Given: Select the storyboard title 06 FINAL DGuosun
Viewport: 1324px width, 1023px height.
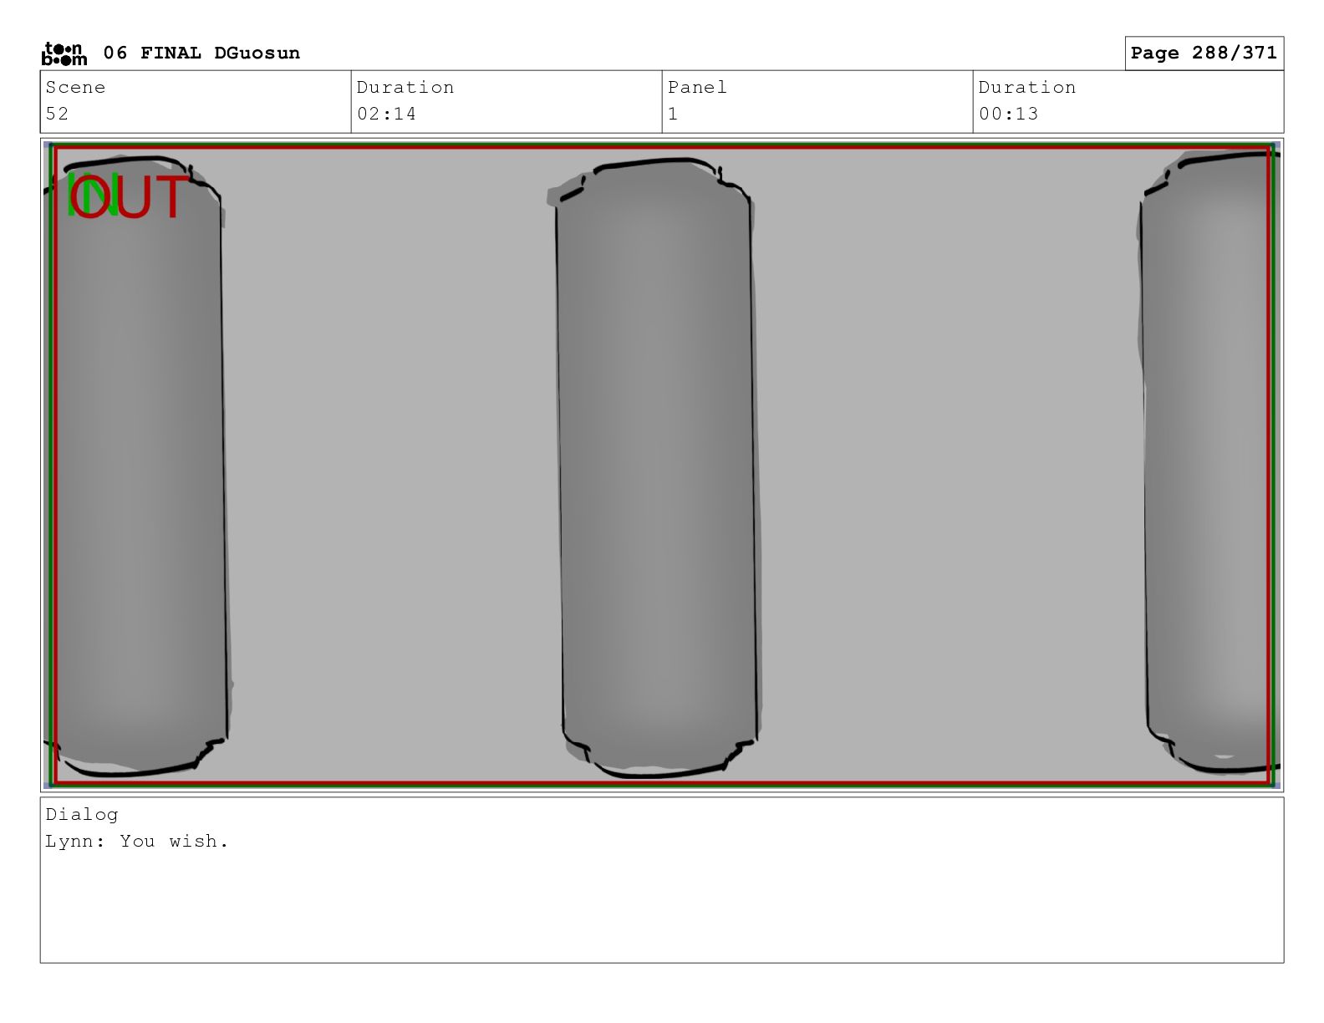Looking at the screenshot, I should [x=201, y=53].
